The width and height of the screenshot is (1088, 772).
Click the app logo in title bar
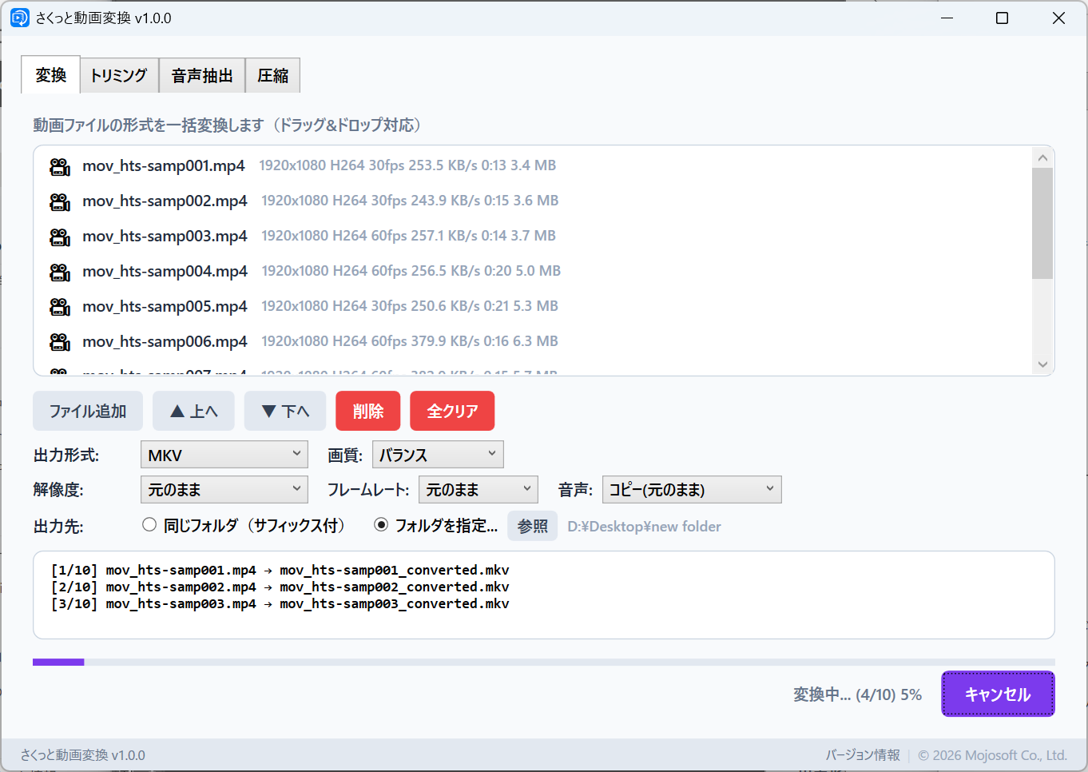[19, 18]
